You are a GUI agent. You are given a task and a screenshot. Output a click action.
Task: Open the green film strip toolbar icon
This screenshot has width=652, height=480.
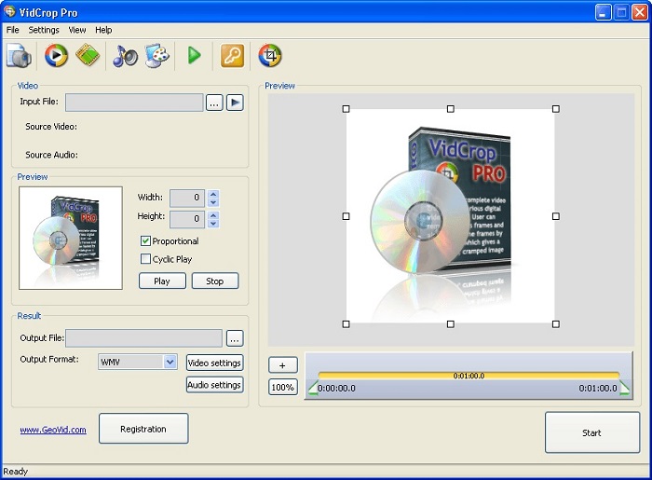tap(88, 56)
